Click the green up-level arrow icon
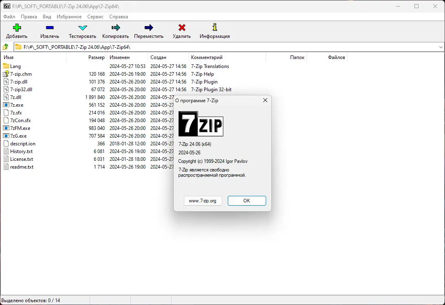445x305 pixels. pyautogui.click(x=6, y=46)
